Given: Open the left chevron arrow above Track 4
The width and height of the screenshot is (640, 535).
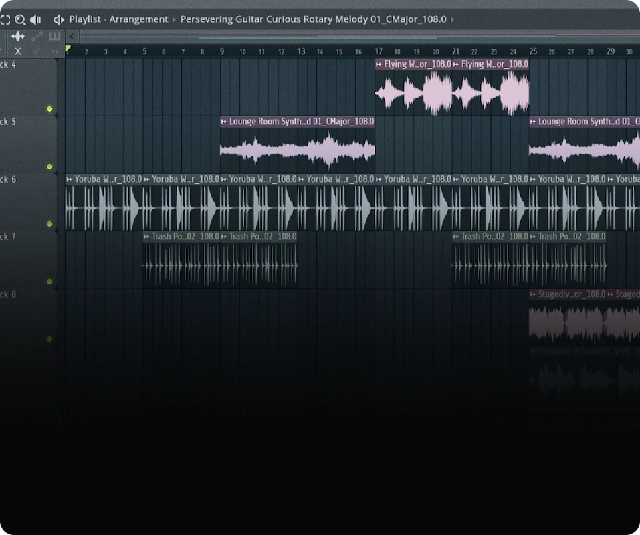Looking at the screenshot, I should tap(71, 36).
